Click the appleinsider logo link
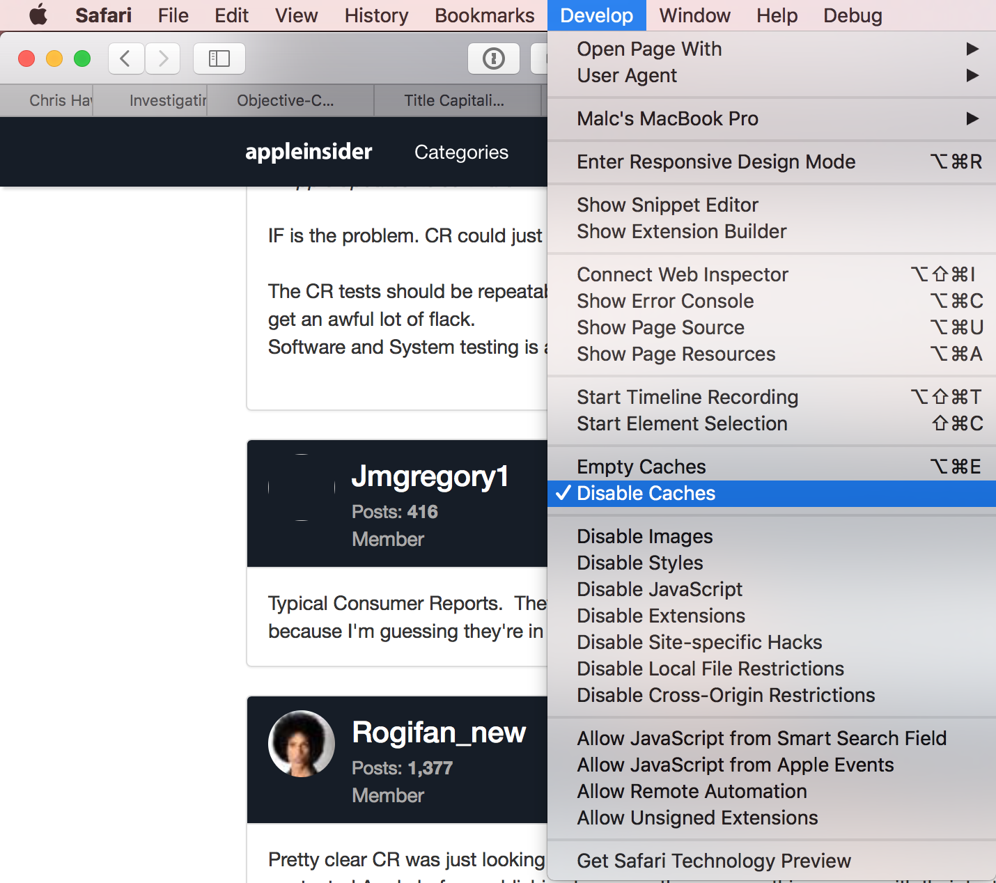Viewport: 996px width, 883px height. (x=309, y=152)
